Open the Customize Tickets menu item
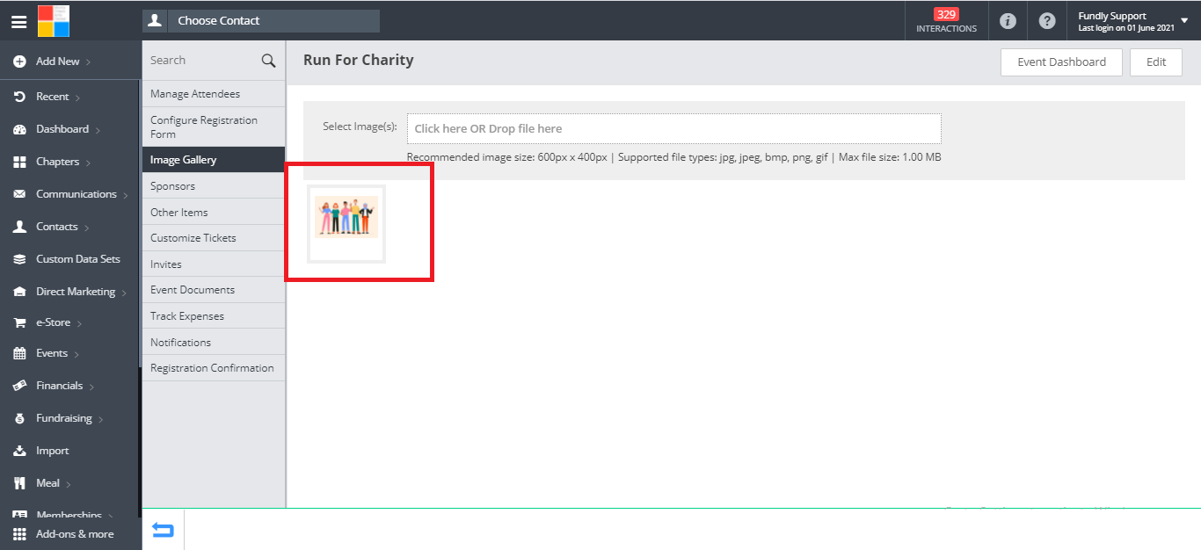This screenshot has height=550, width=1201. coord(214,238)
